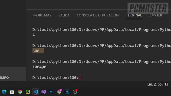171x96 pixels.
Task: Open the V application taskbar icon
Action: click(x=67, y=92)
